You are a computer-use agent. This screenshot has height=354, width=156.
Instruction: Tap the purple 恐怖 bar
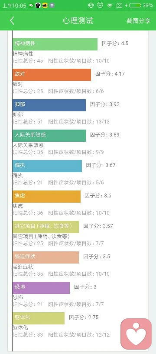tap(41, 288)
